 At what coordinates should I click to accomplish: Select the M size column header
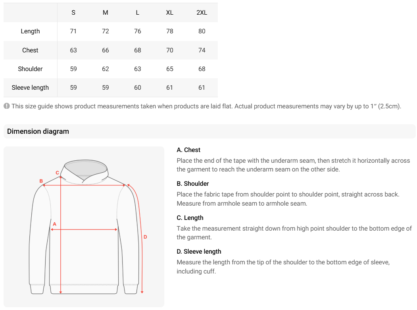click(x=106, y=12)
